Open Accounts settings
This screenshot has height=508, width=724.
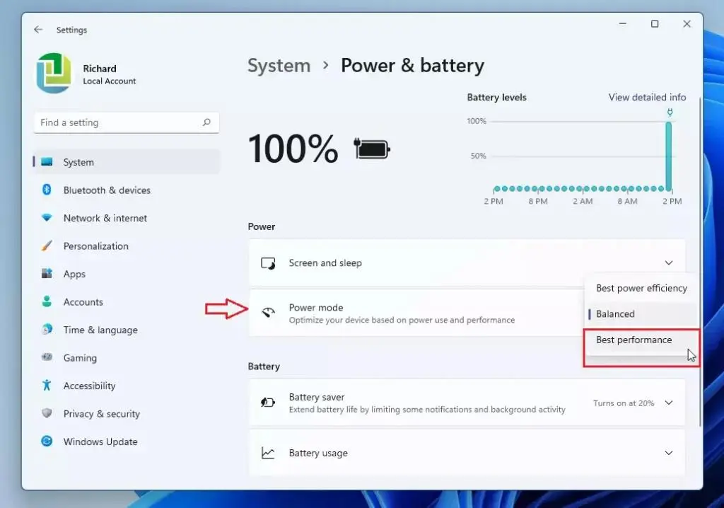127,302
